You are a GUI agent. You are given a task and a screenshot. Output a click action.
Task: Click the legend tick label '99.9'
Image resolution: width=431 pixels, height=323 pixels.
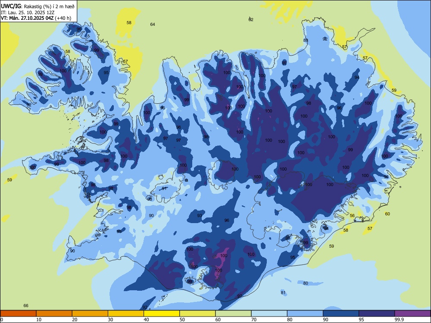point(399,320)
